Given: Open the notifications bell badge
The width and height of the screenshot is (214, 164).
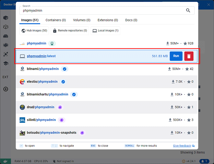Looking at the screenshot, I should click(x=204, y=161).
